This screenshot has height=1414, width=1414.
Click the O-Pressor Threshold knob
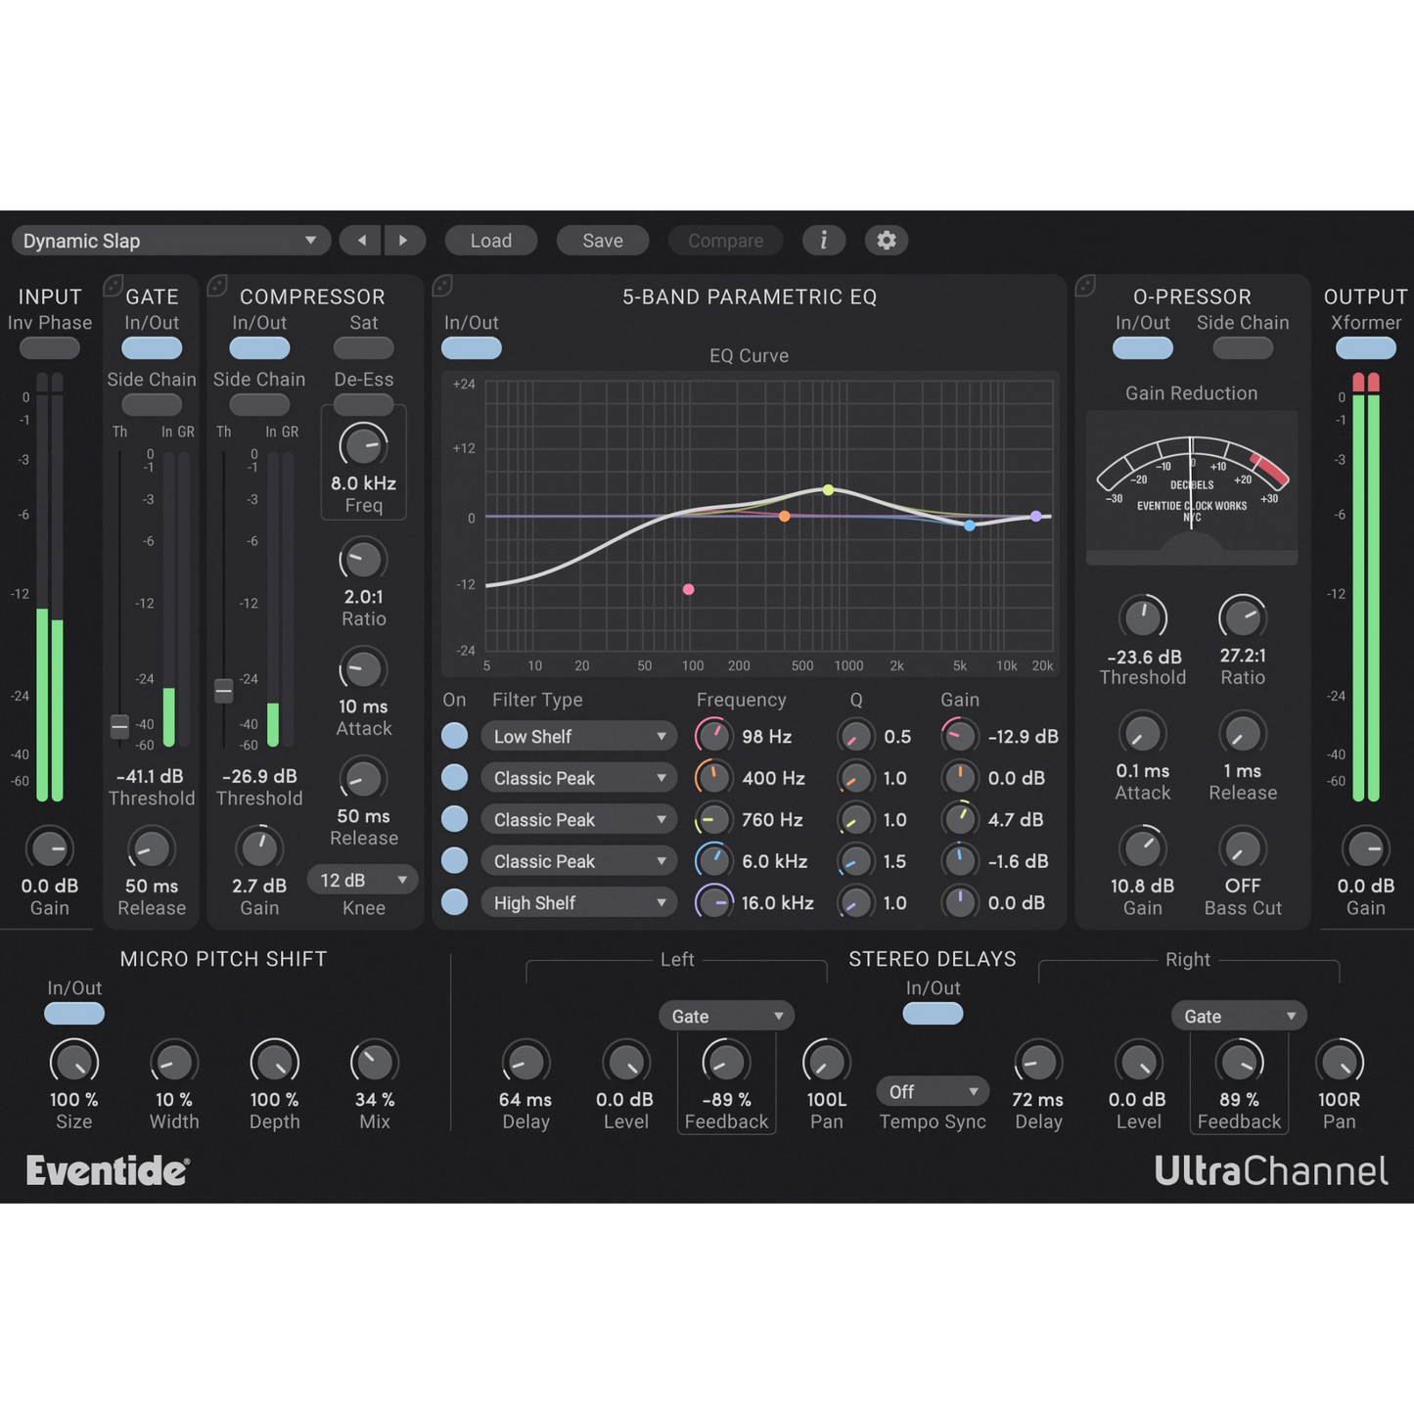(1143, 617)
